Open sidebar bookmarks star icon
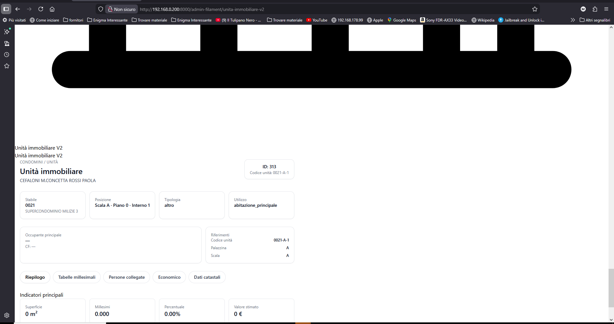614x324 pixels. pyautogui.click(x=7, y=66)
